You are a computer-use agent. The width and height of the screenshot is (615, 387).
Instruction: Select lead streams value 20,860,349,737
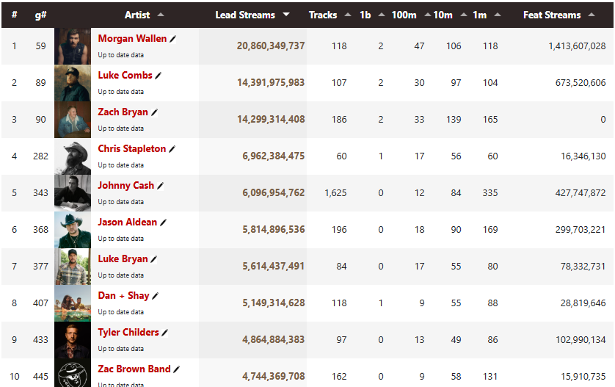271,46
